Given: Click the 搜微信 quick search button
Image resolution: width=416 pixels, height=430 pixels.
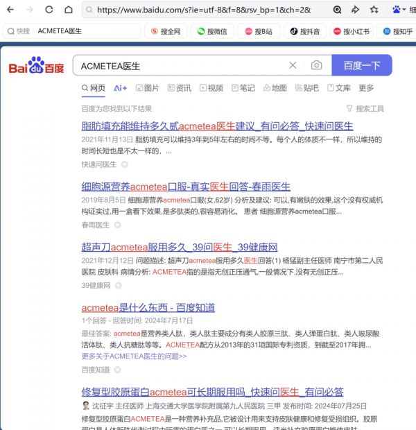Looking at the screenshot, I should [x=212, y=31].
